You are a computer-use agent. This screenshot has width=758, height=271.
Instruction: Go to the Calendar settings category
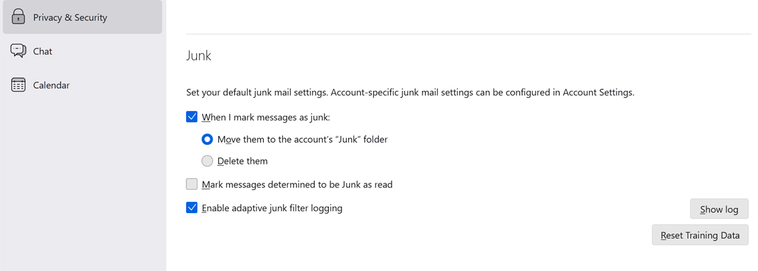(82, 85)
